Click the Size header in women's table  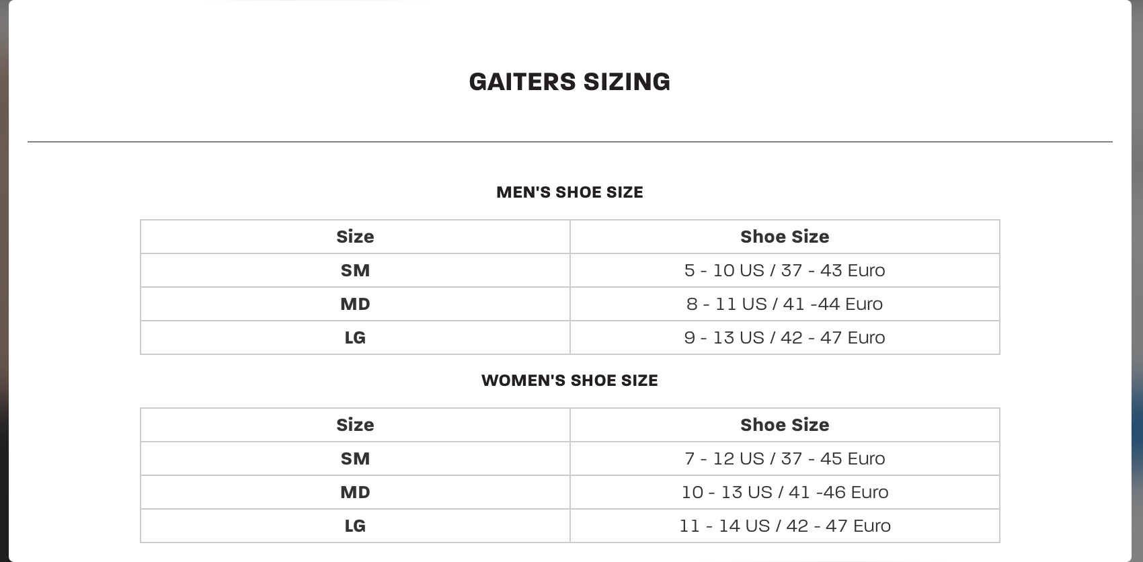tap(355, 425)
